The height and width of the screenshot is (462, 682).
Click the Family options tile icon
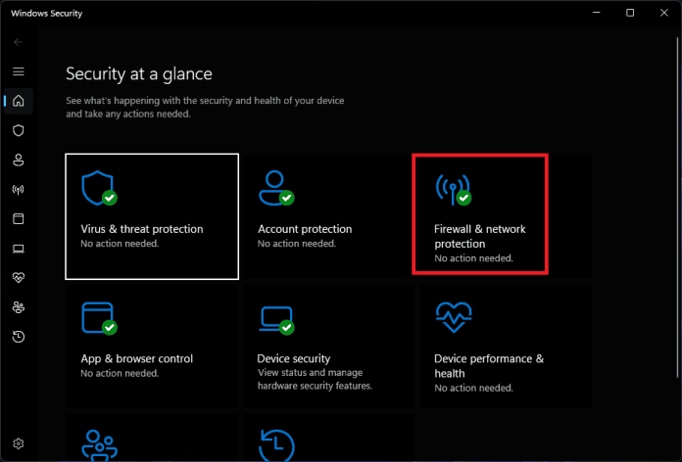pos(98,442)
